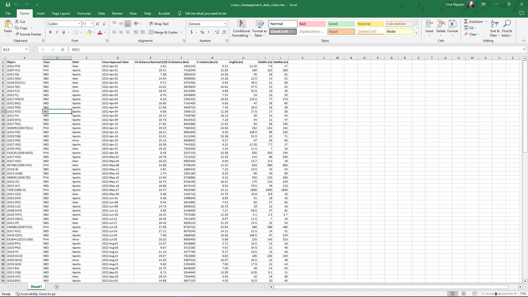Toggle center alignment on selected cell

tap(121, 32)
